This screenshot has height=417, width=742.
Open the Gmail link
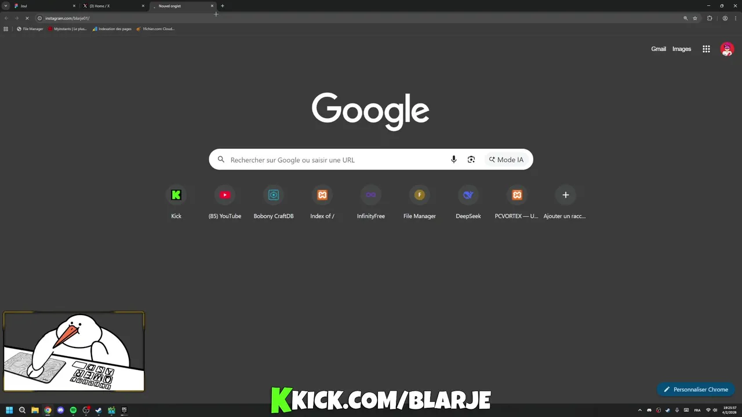coord(659,49)
